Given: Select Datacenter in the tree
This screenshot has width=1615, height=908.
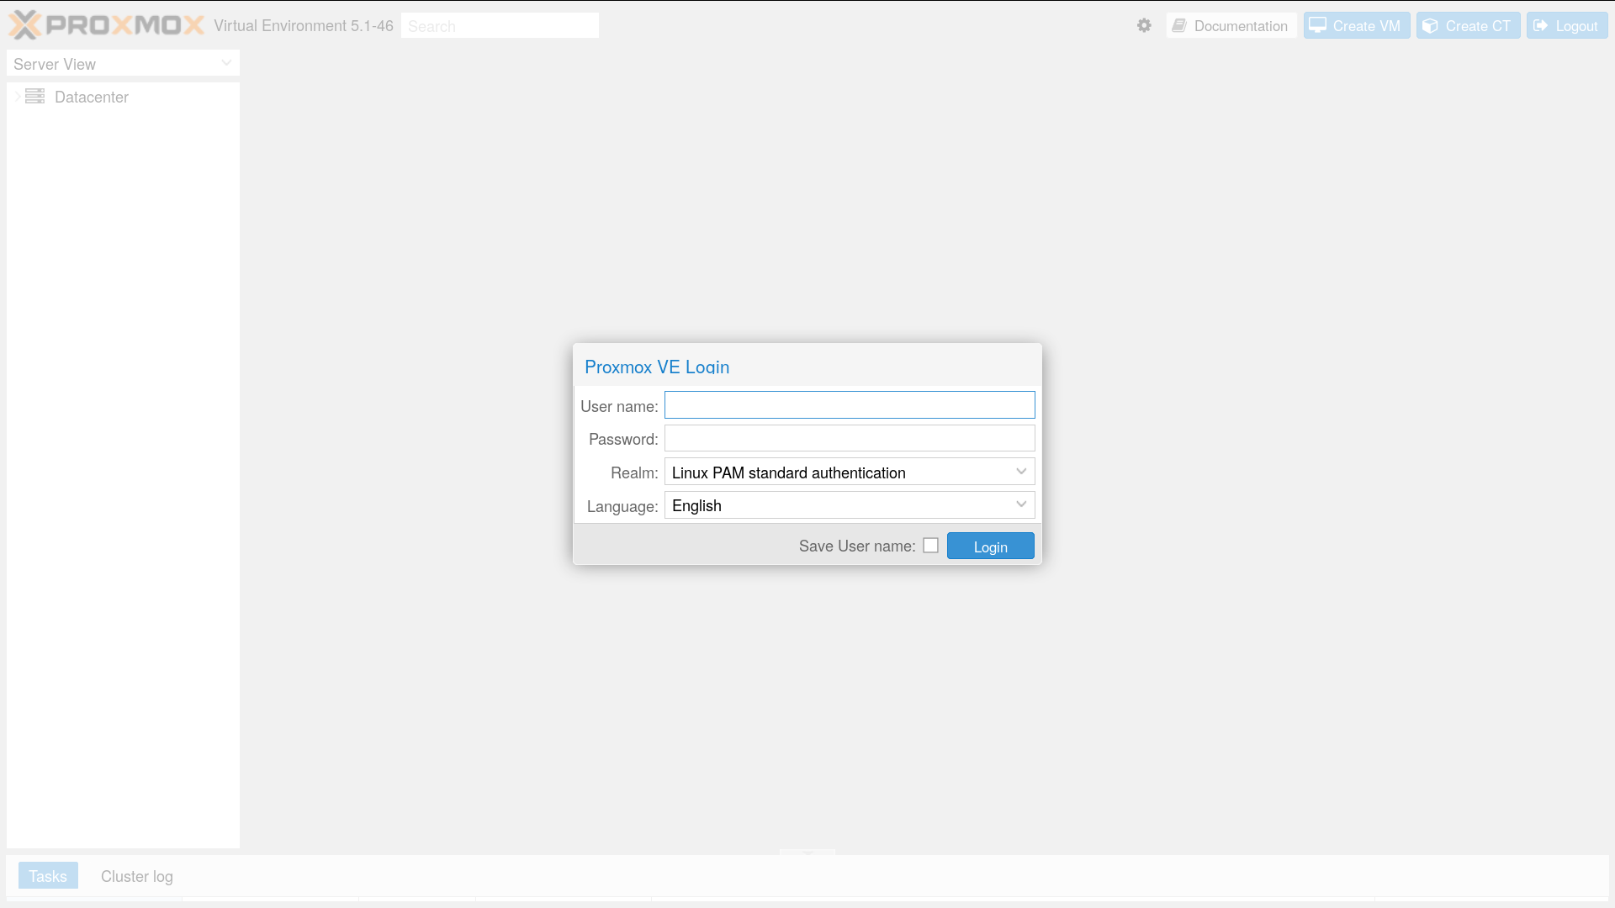Looking at the screenshot, I should (92, 97).
